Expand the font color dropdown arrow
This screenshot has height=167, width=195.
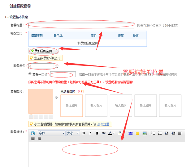click(114, 133)
